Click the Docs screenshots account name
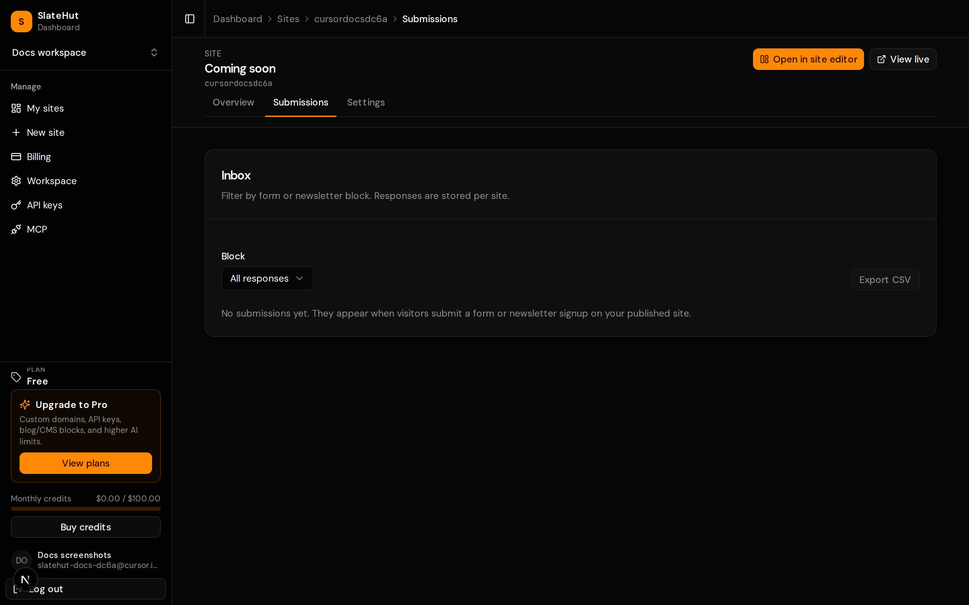The image size is (969, 605). pyautogui.click(x=74, y=555)
